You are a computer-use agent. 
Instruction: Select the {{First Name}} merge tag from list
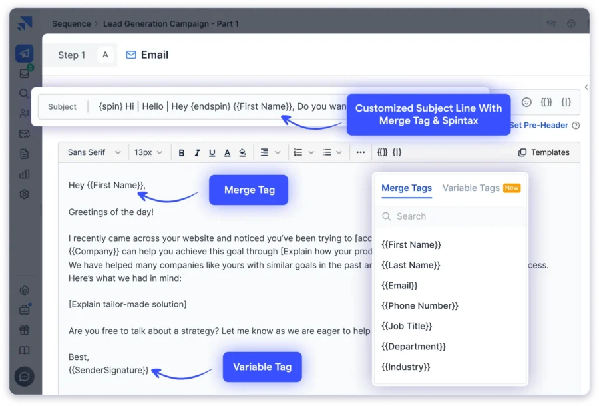tap(411, 245)
